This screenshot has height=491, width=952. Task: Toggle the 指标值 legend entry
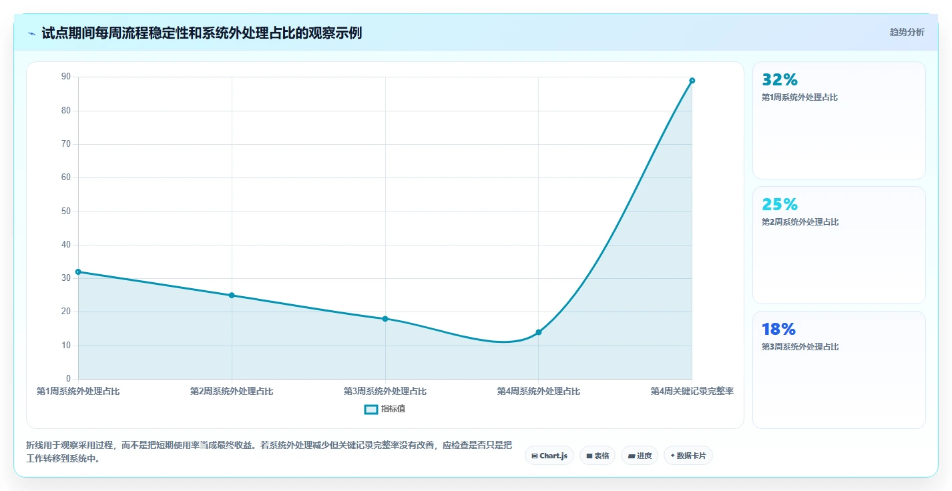pos(385,409)
